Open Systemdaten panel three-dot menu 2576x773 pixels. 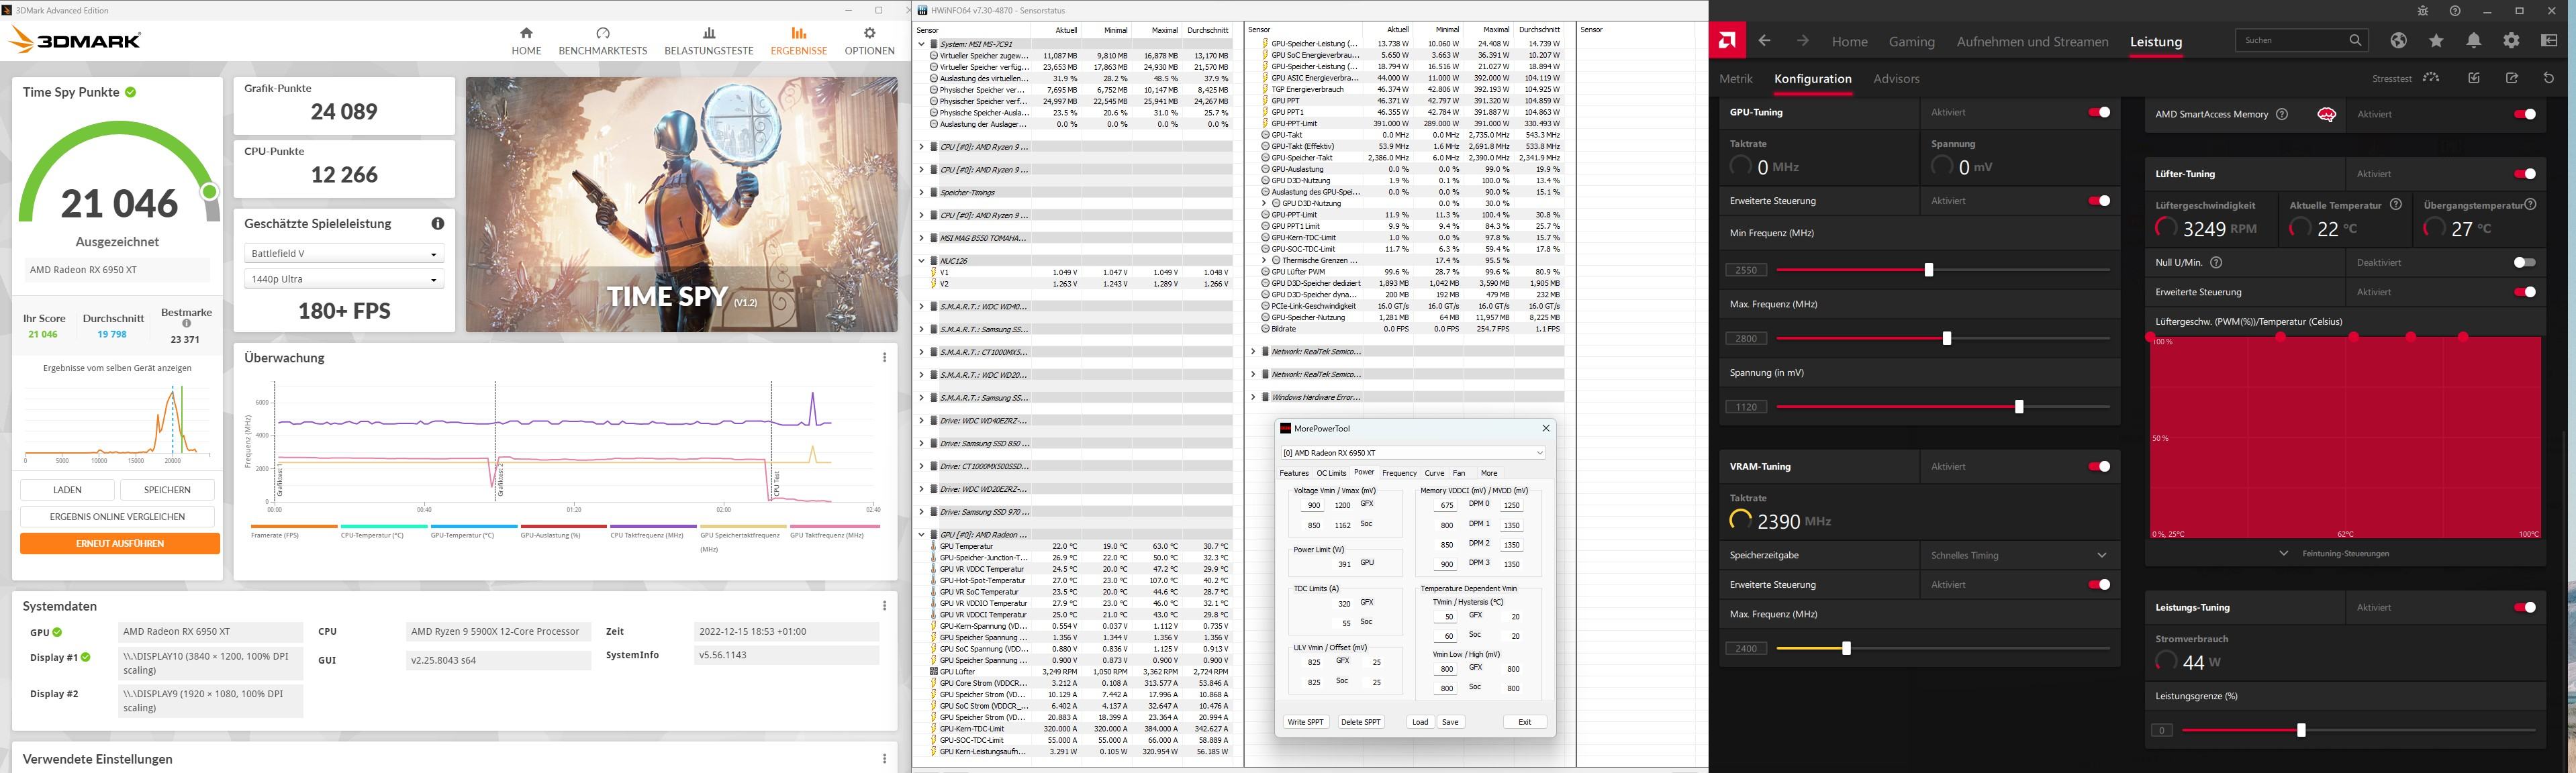[x=884, y=605]
